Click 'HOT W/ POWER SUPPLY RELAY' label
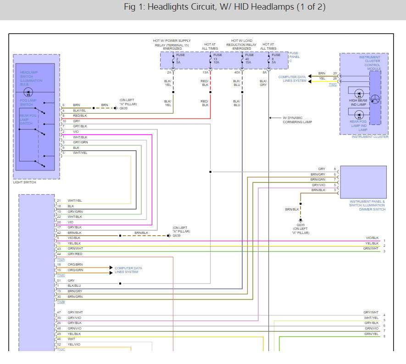406x364 pixels. click(172, 45)
